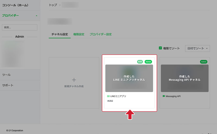Click the plus icon for new channel creation
This screenshot has height=134, width=217.
coord(74,80)
